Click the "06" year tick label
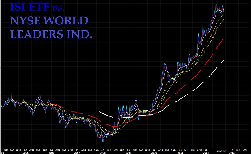251x154 pixels. (x=51, y=150)
